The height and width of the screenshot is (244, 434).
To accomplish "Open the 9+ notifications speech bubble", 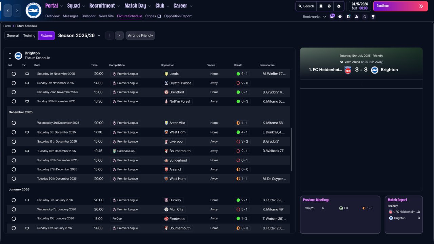I will pos(332,16).
